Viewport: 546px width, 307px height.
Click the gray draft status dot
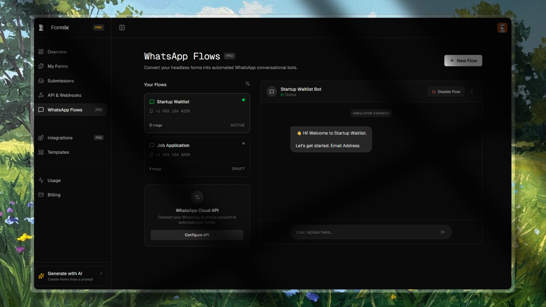click(244, 143)
